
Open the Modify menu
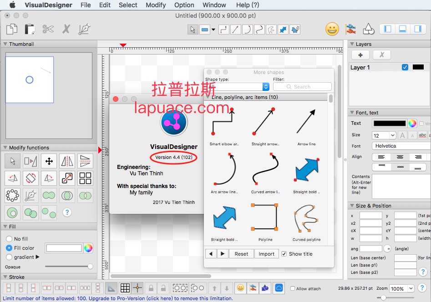coord(156,5)
